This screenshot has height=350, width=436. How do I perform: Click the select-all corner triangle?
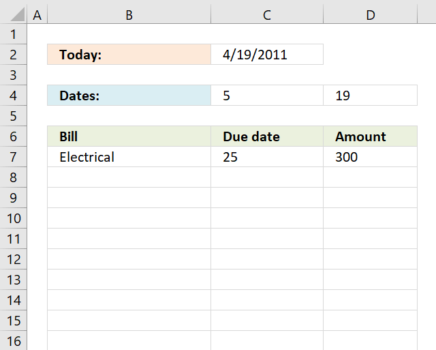(x=17, y=14)
